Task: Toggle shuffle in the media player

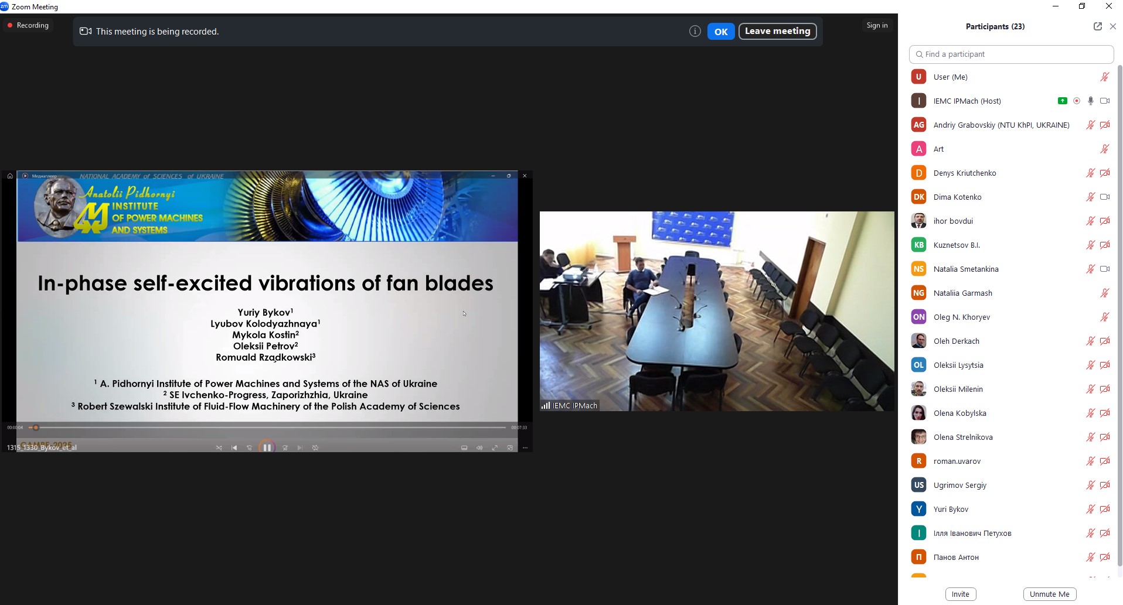Action: tap(219, 448)
